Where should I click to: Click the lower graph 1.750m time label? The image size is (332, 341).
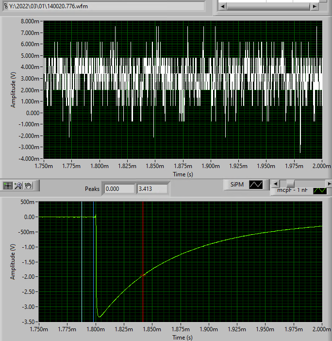39,329
